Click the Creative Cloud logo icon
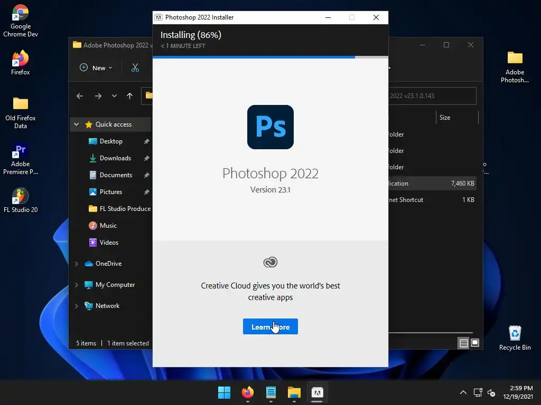 [270, 263]
